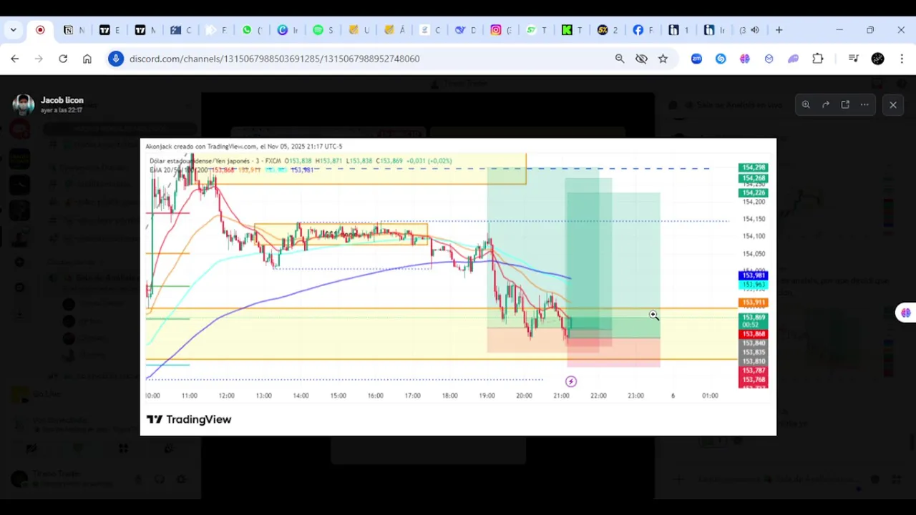Open the browser Extensions puzzle icon
916x515 pixels.
[818, 59]
